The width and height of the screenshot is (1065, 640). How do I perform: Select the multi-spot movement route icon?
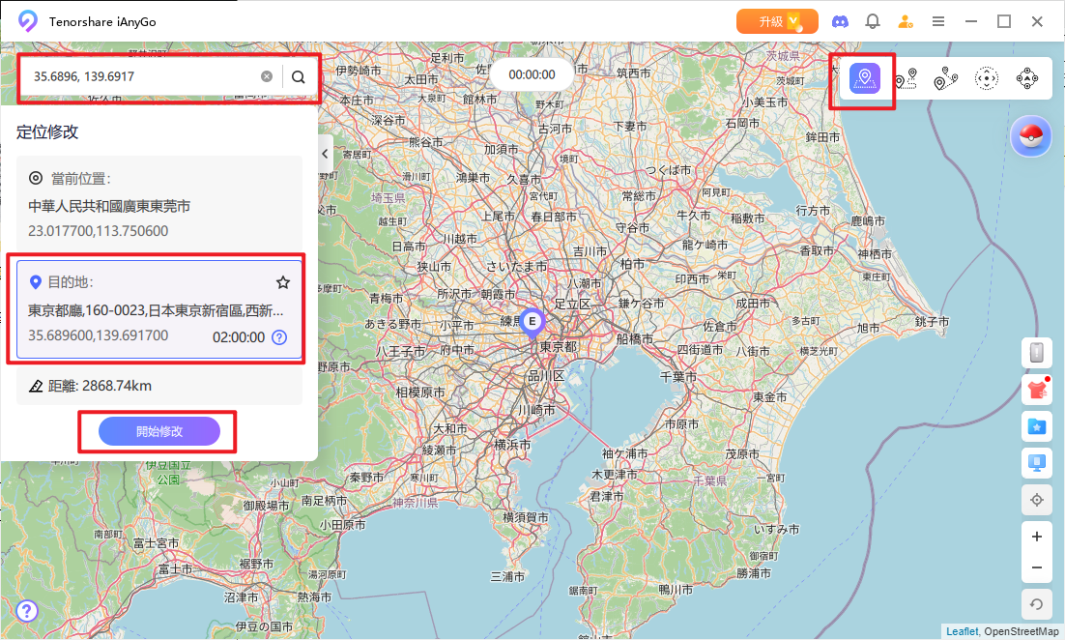(945, 79)
